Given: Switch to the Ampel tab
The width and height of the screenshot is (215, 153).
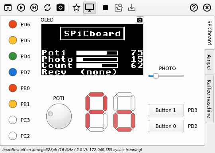Looking at the screenshot, I should point(209,62).
